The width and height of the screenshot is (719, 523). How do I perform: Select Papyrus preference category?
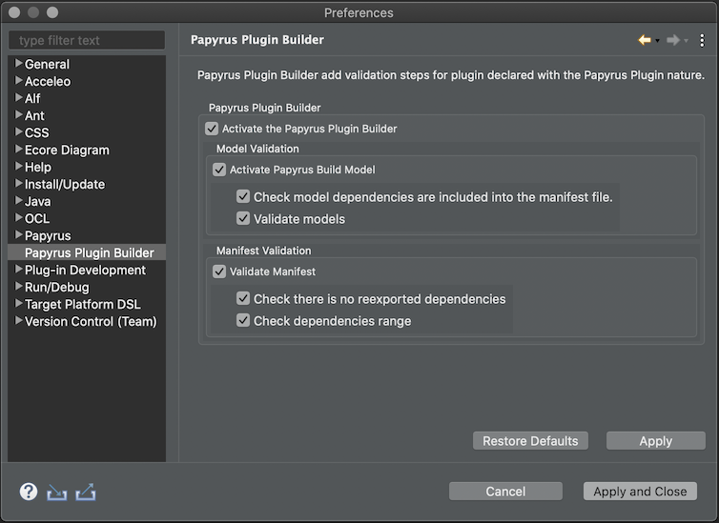pos(48,236)
